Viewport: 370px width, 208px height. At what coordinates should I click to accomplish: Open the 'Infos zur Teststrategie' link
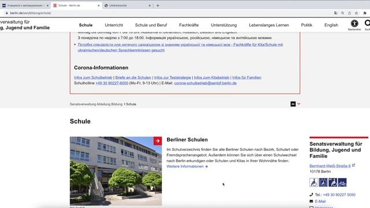172,77
